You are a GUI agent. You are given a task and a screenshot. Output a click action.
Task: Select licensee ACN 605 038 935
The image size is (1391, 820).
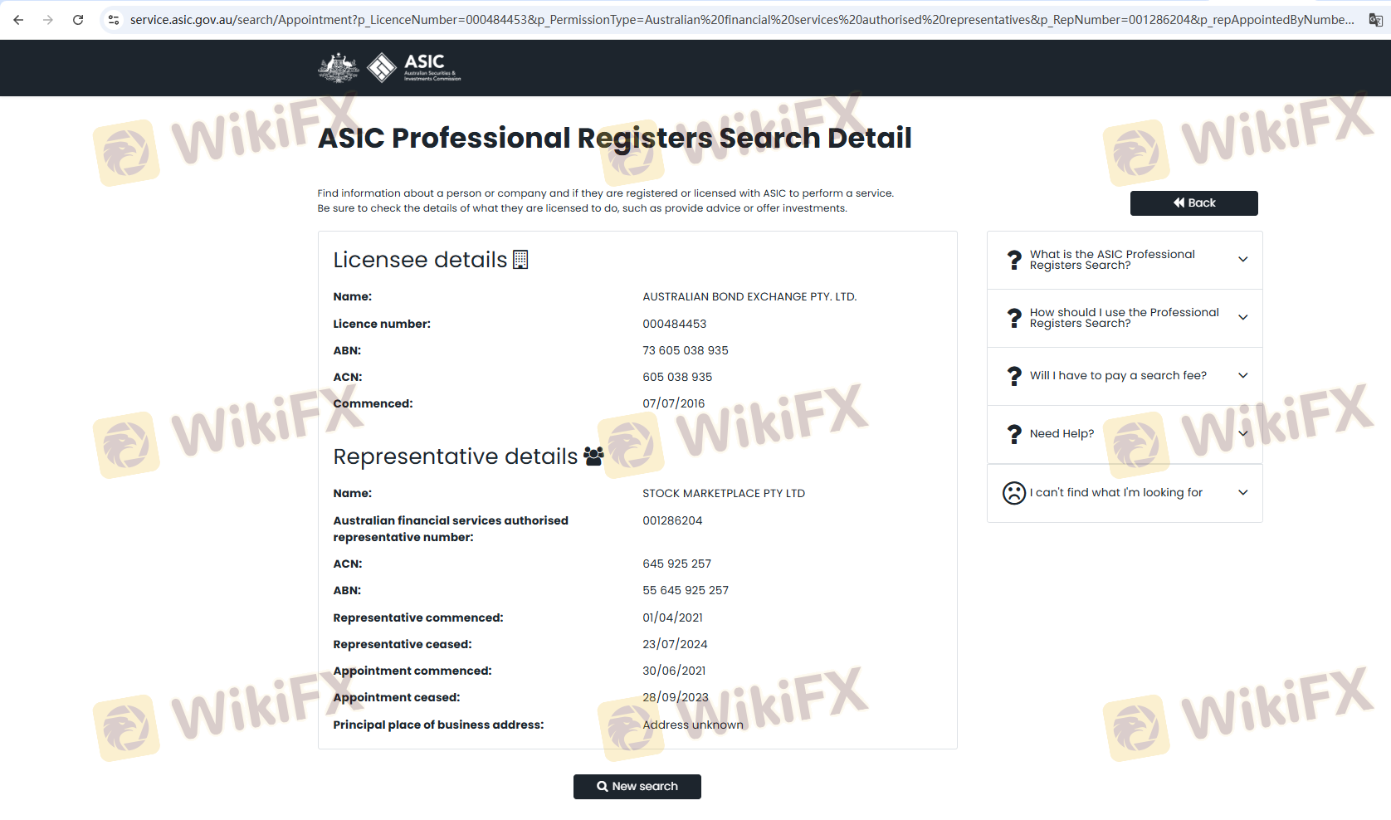[x=677, y=377]
